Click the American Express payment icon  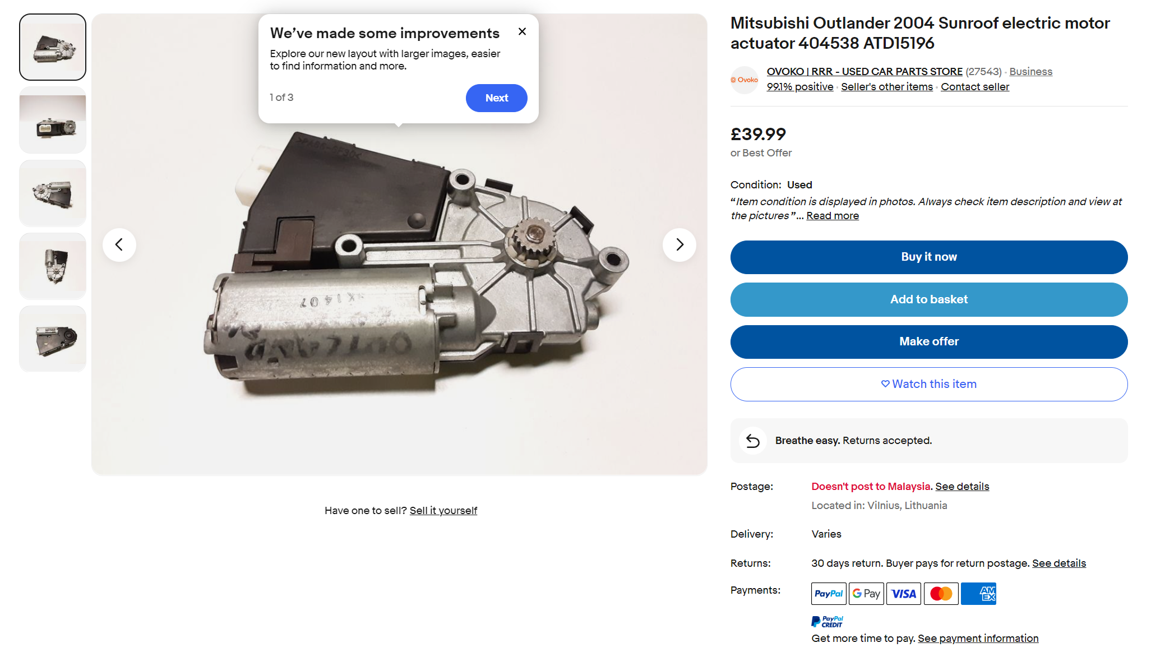[x=978, y=594]
